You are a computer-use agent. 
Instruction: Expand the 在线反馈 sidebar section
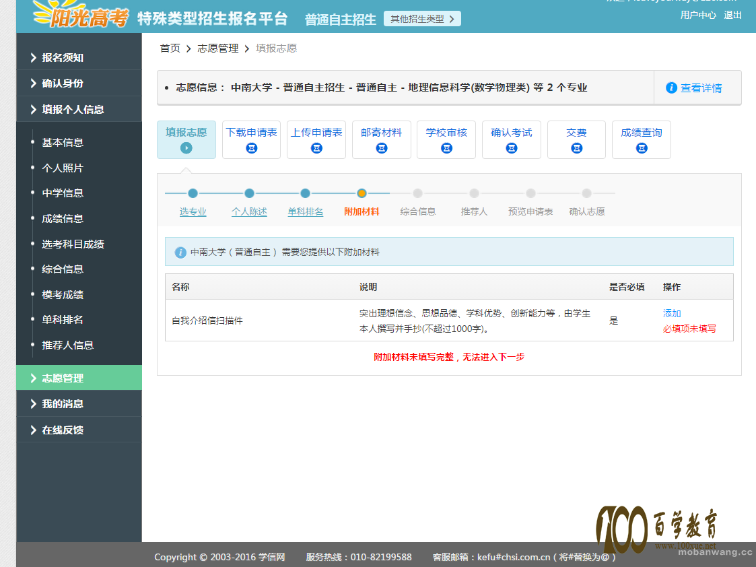pos(79,430)
